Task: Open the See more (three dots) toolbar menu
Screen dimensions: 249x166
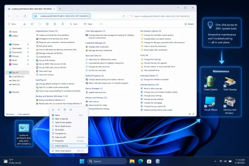Action: [101, 24]
